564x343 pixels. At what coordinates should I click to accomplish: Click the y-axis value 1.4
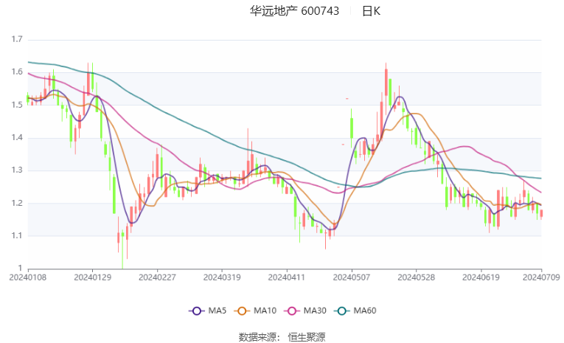pos(17,137)
